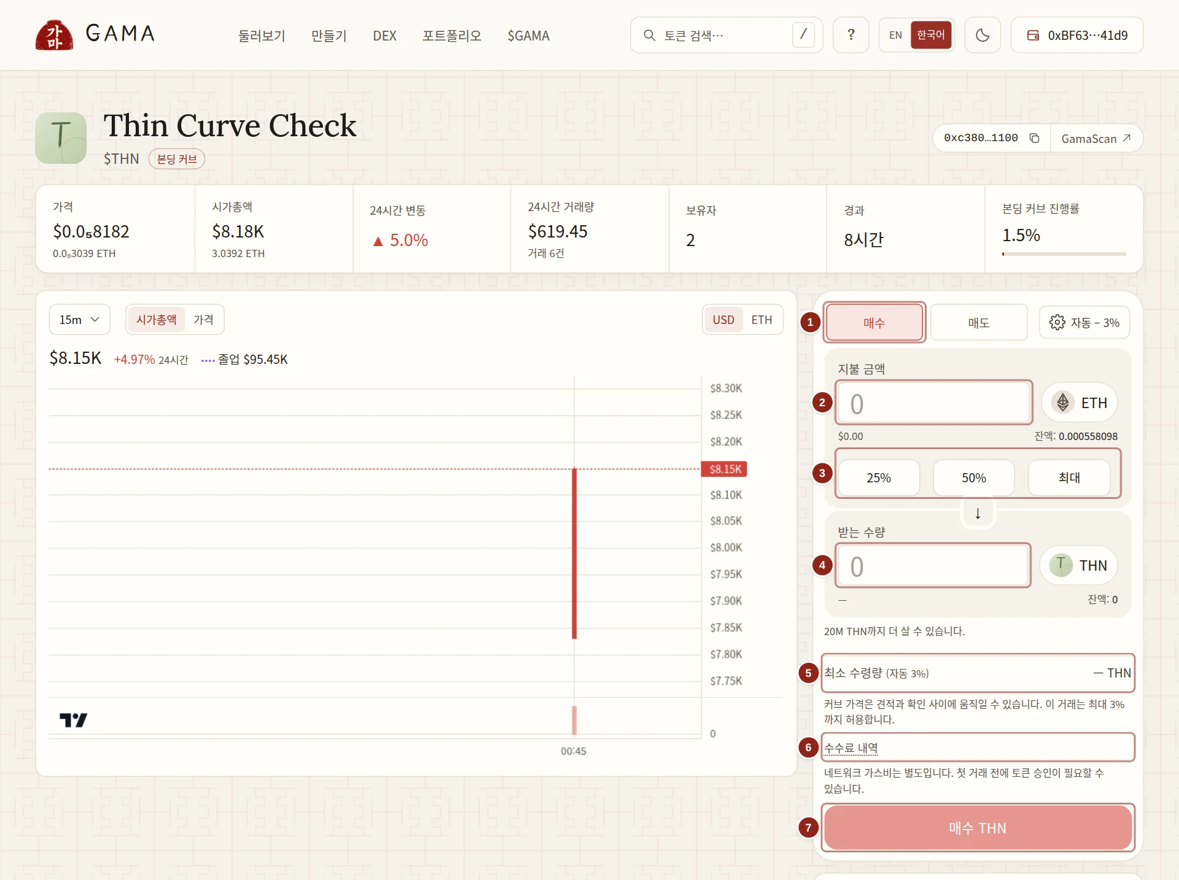Viewport: 1179px width, 880px height.
Task: Copy contract address 0xc380…1100
Action: 1035,138
